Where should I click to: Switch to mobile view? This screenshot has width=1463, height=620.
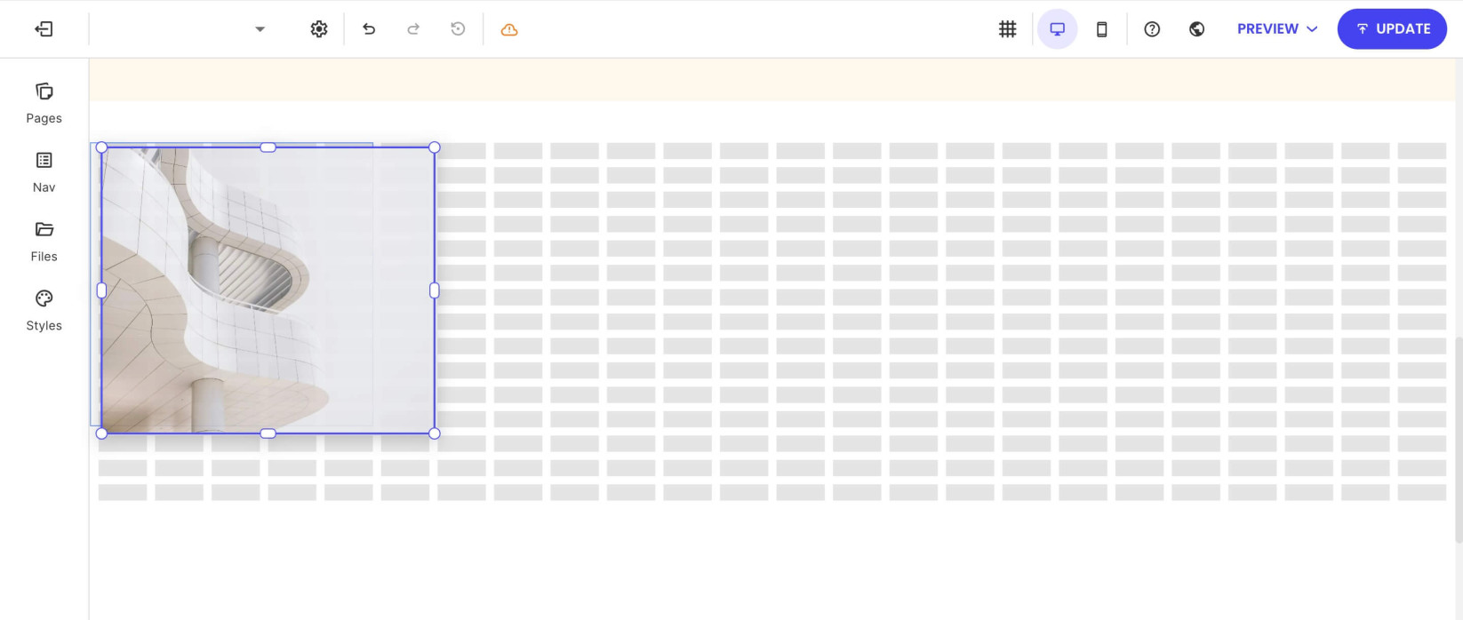(x=1101, y=29)
